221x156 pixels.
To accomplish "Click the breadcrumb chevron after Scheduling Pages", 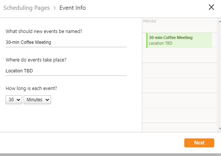I will pos(55,8).
